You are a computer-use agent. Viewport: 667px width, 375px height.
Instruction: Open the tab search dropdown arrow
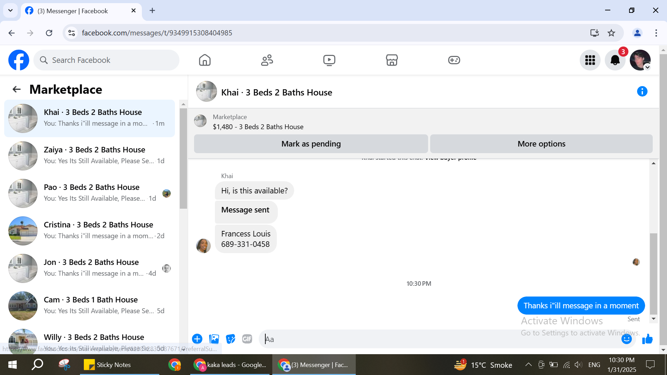[x=10, y=10]
